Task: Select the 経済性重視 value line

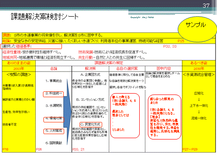Action: tap(32, 52)
